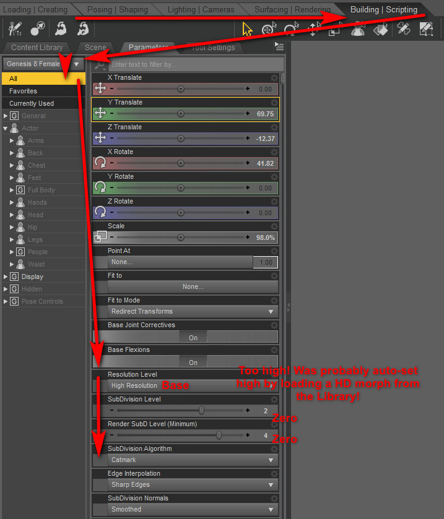Open the SubDivision Algorithm Catmark dropdown
This screenshot has height=519, width=444.
[193, 460]
